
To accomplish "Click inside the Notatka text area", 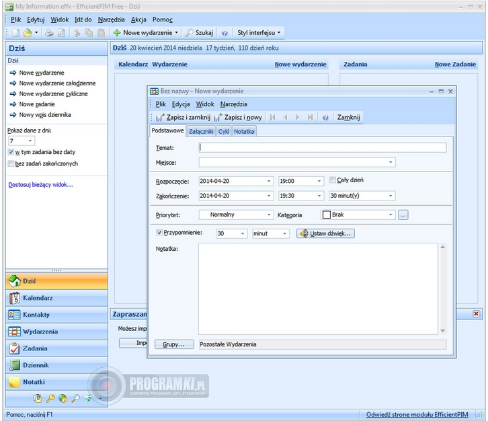I will pyautogui.click(x=318, y=289).
